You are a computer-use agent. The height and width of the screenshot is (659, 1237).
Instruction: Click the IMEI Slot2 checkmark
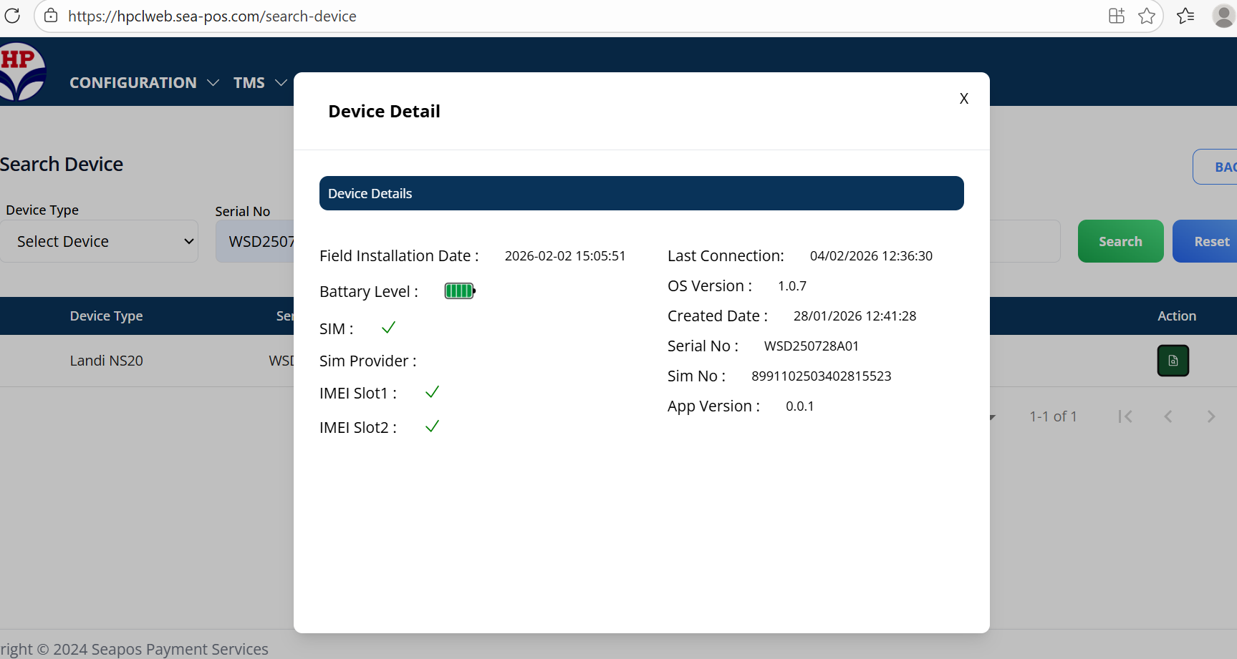click(432, 426)
